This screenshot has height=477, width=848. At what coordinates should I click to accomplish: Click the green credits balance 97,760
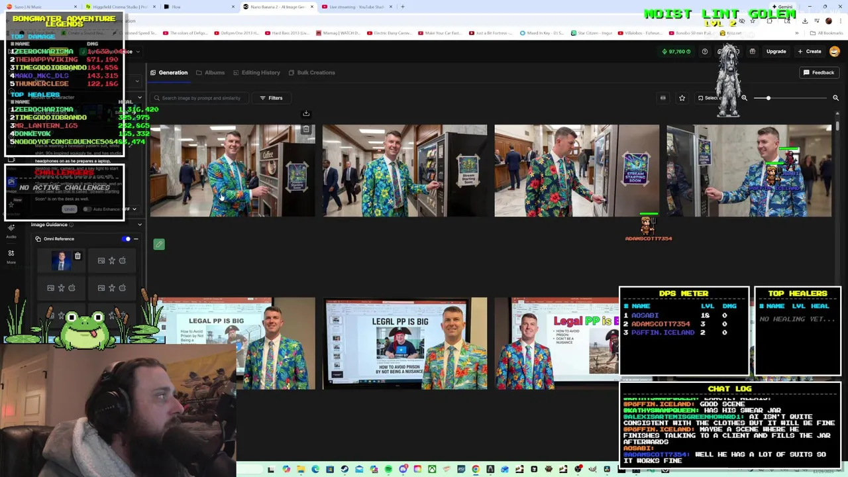click(x=676, y=52)
